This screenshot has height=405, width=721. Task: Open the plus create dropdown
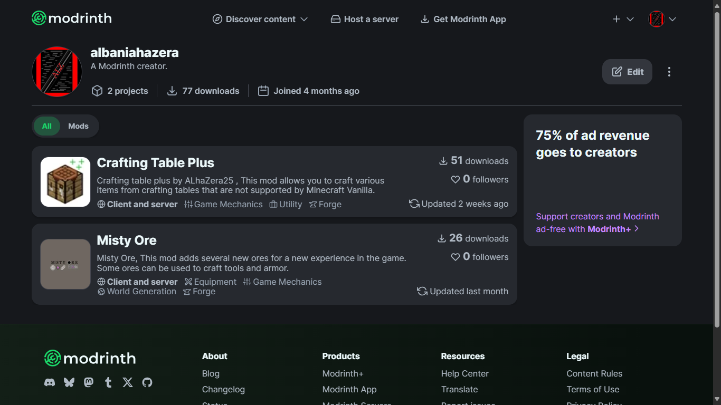tap(623, 19)
